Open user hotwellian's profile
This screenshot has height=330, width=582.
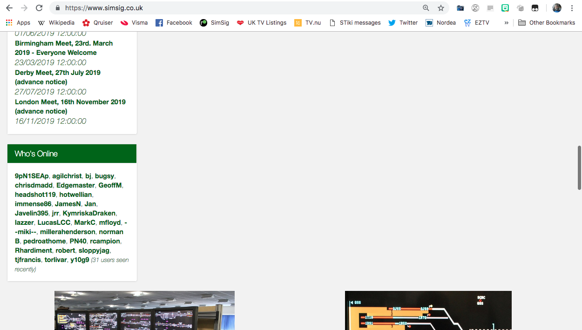click(76, 195)
